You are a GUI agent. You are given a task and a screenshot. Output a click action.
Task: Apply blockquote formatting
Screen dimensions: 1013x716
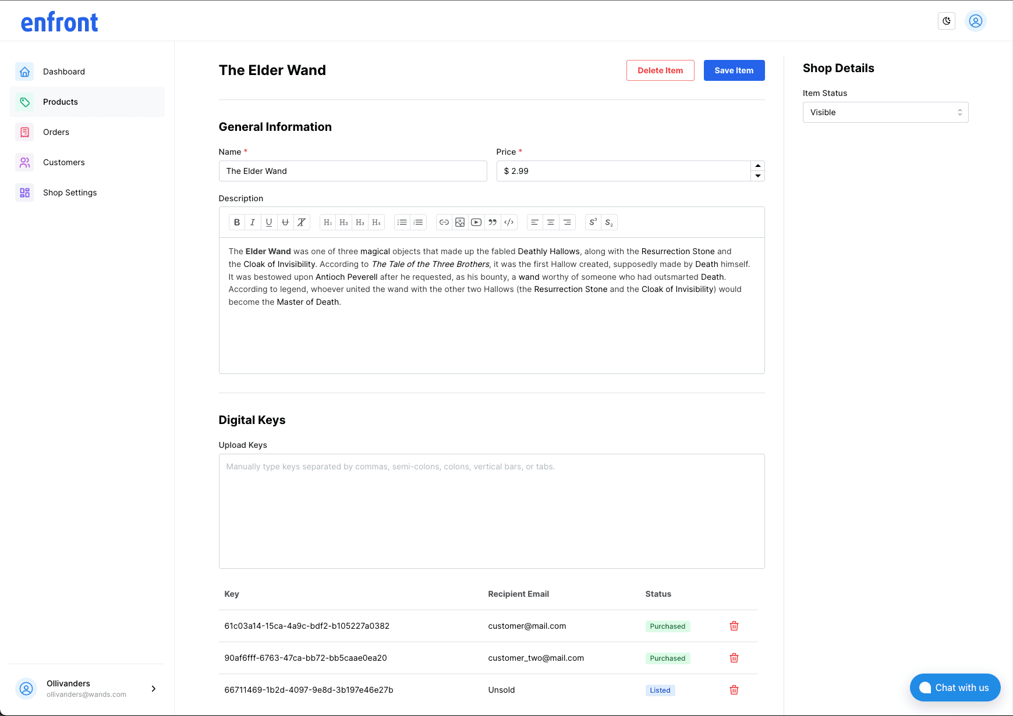(x=493, y=222)
